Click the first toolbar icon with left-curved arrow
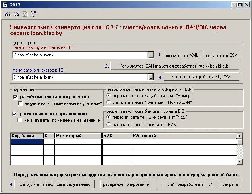Screen dimensions: 252x194 (8, 14)
